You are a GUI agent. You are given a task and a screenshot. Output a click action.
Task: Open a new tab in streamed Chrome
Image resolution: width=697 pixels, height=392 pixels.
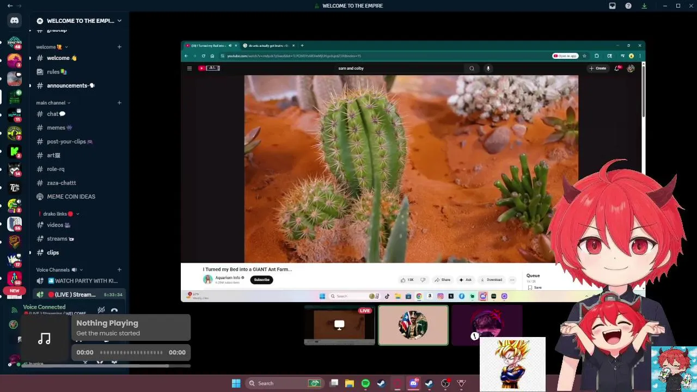click(302, 46)
